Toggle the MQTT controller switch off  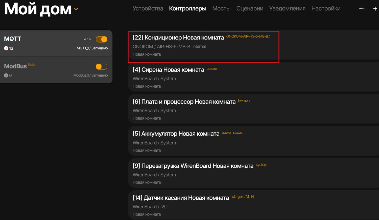pos(102,40)
